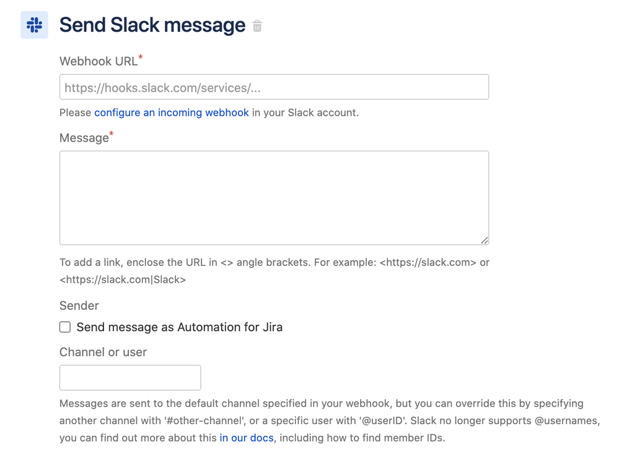Open the 'in our docs' link
Image resolution: width=619 pixels, height=462 pixels.
247,438
